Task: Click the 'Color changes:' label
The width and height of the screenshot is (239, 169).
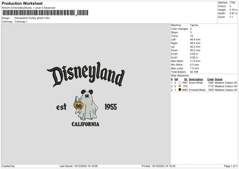Action: [x=180, y=29]
